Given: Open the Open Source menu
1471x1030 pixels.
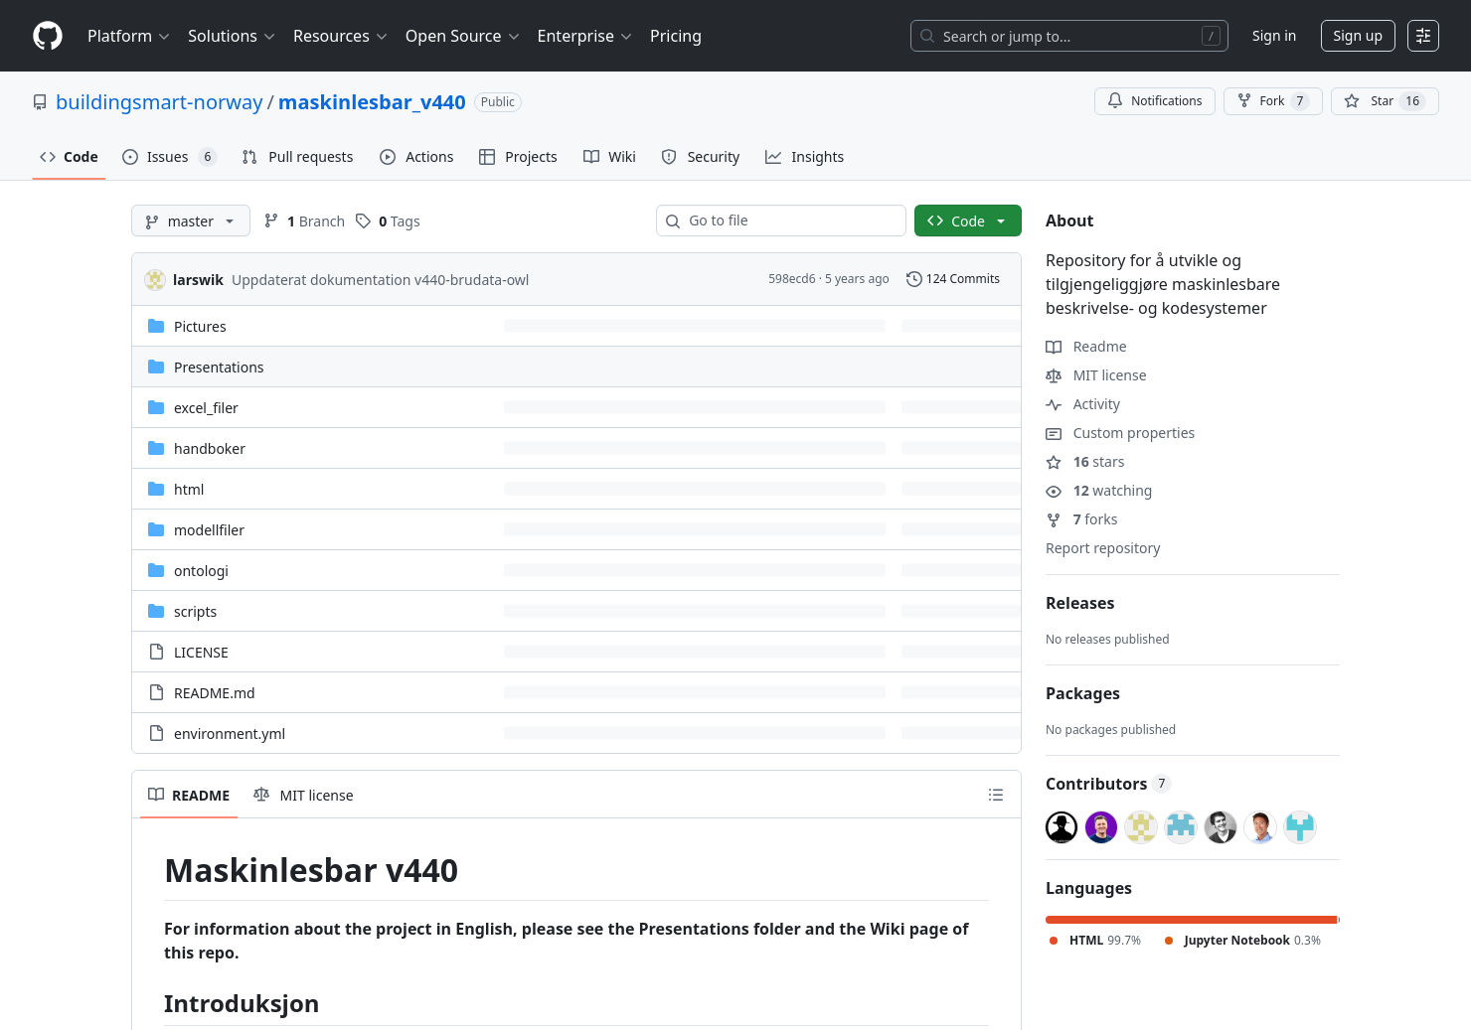Looking at the screenshot, I should (461, 36).
